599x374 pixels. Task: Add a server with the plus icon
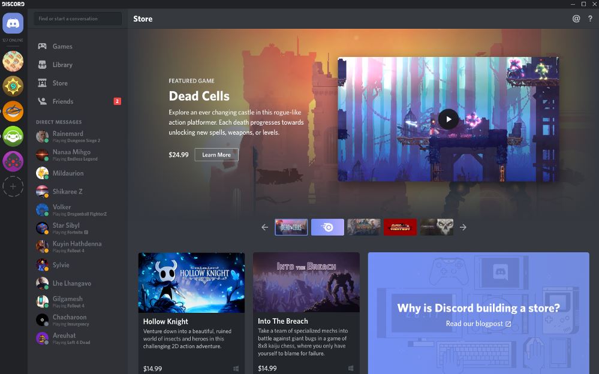point(13,186)
